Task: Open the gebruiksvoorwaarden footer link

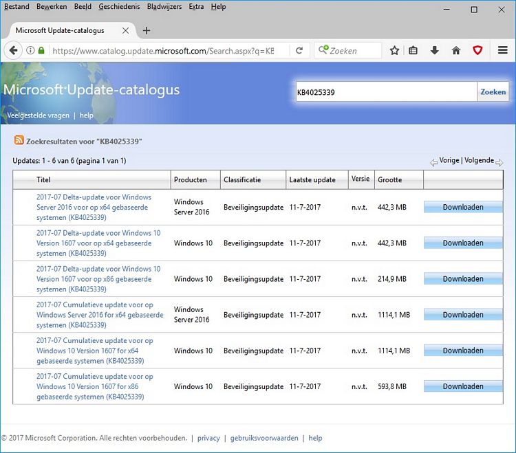Action: 264,438
